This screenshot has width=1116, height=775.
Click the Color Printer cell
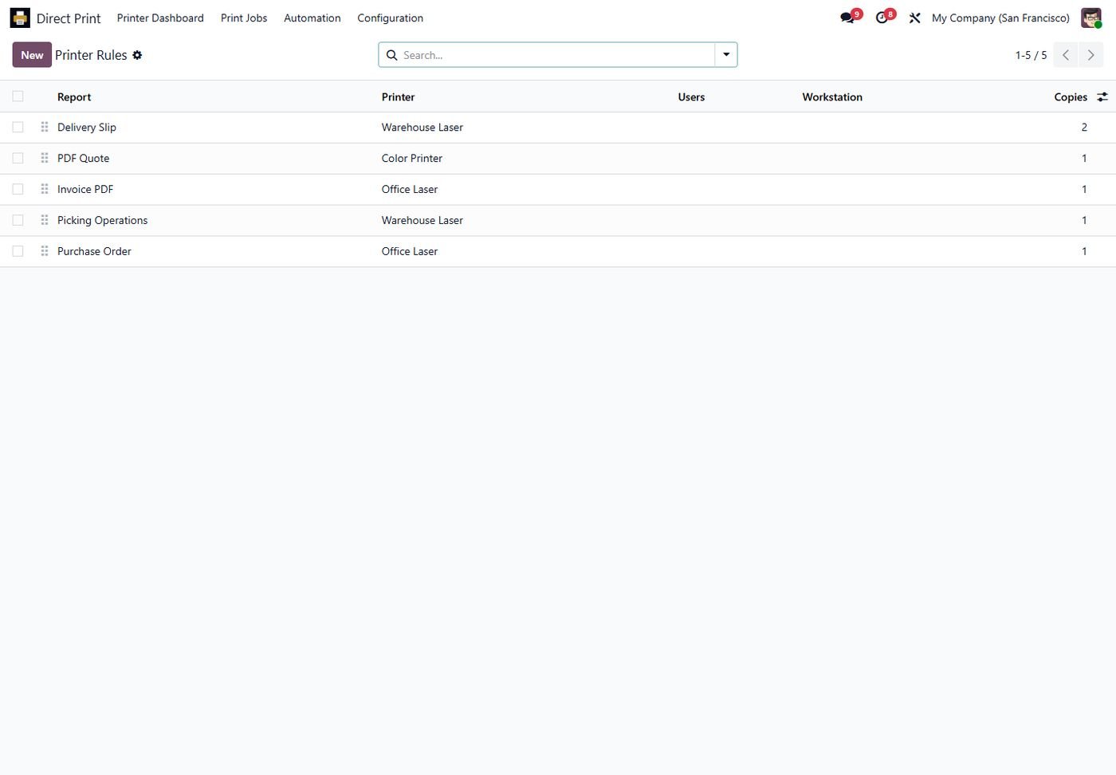[412, 158]
